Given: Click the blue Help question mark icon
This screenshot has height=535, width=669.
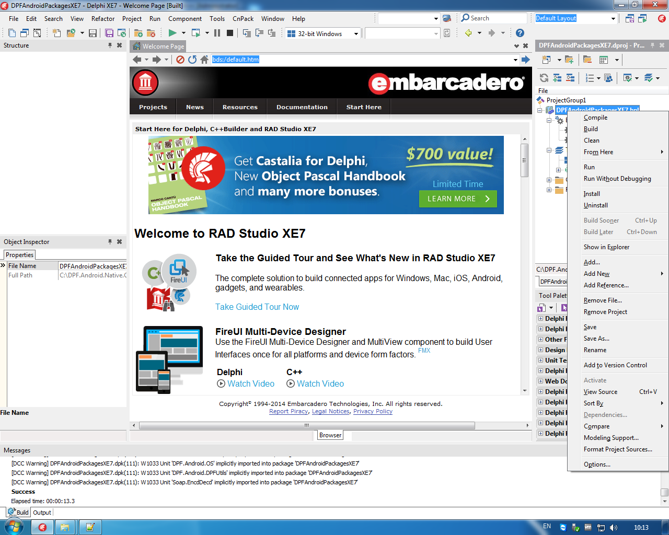Looking at the screenshot, I should 520,33.
